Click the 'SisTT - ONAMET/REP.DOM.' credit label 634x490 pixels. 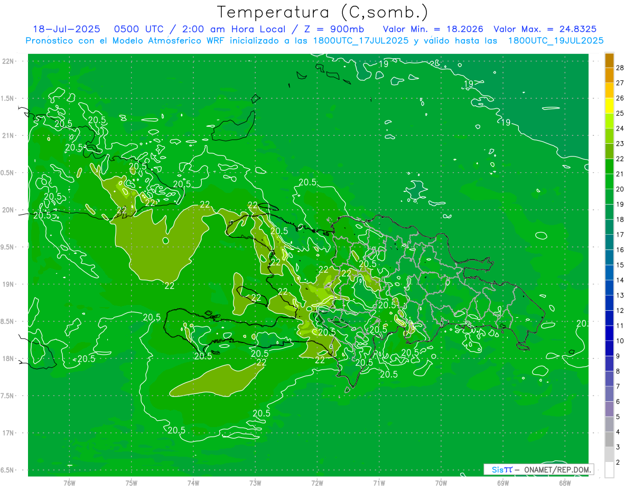pos(538,469)
